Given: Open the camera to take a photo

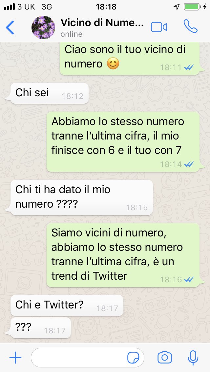Looking at the screenshot, I should pos(165,358).
